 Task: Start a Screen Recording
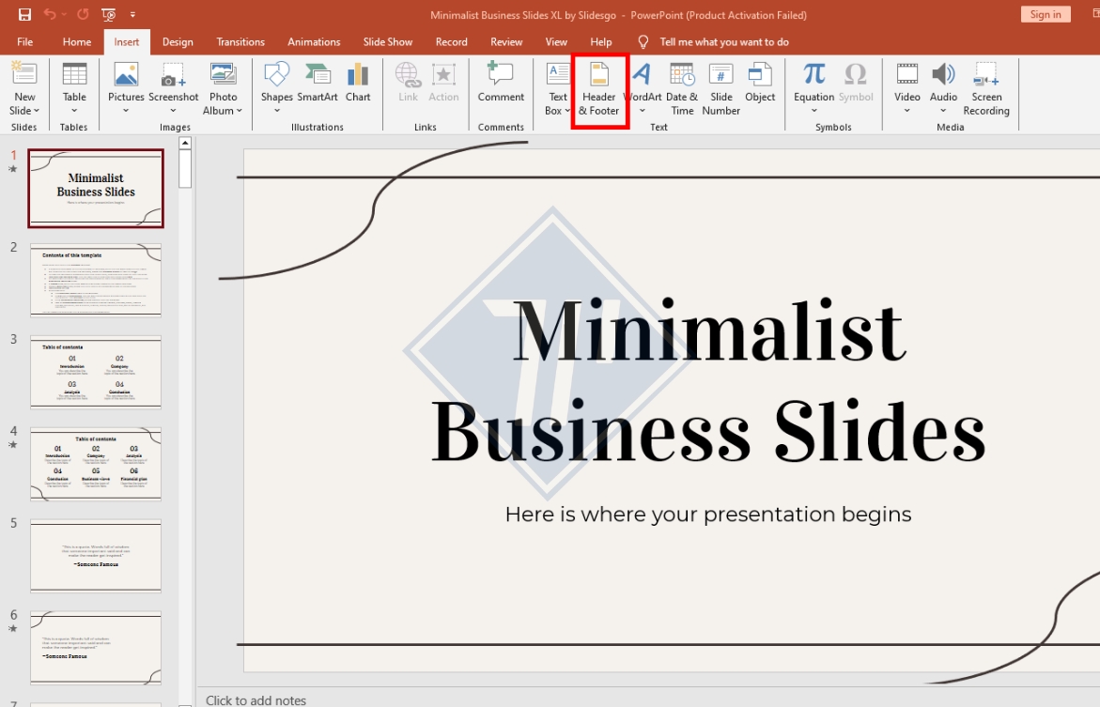click(985, 89)
